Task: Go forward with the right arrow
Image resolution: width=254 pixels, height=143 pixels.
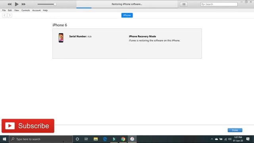Action: [10, 15]
